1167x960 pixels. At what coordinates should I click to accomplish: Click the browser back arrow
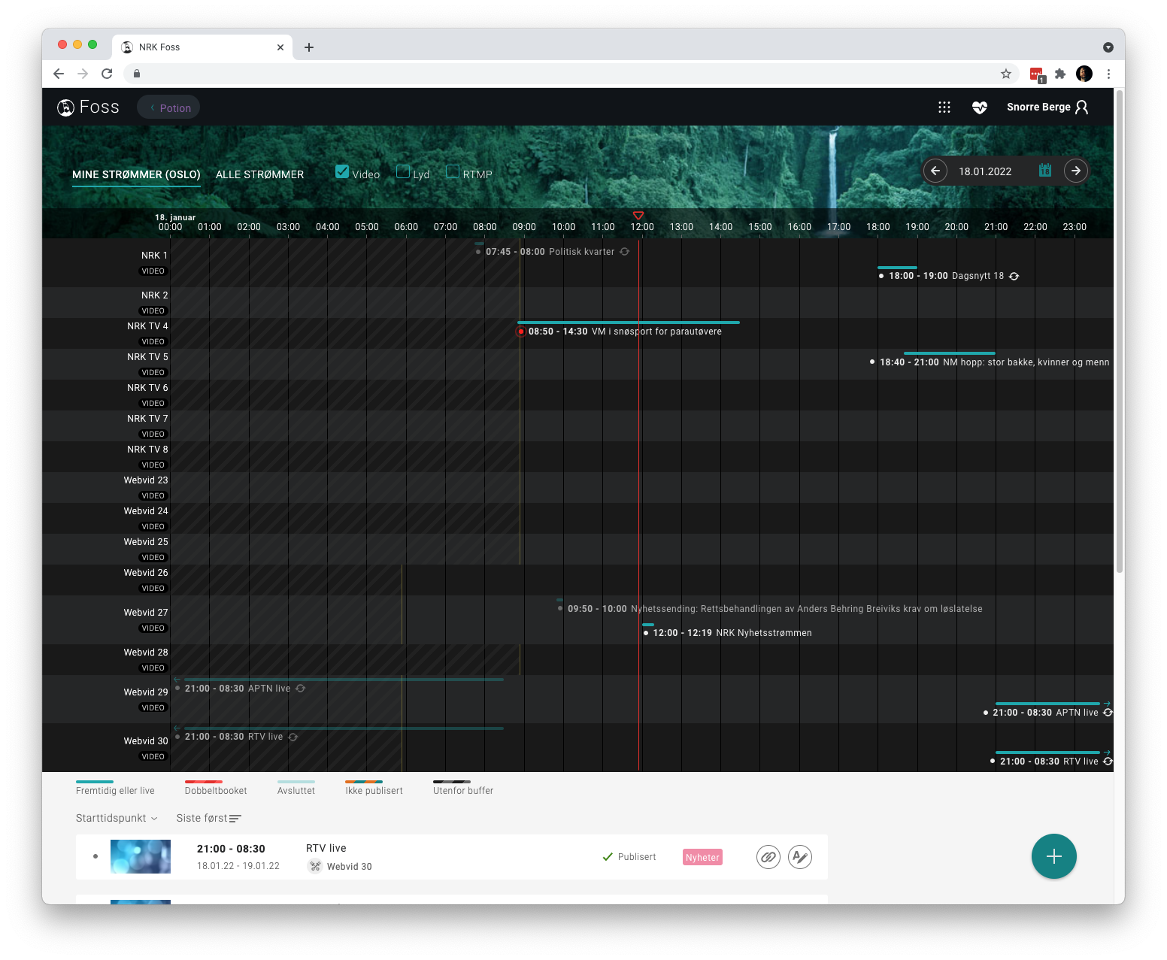[x=59, y=74]
